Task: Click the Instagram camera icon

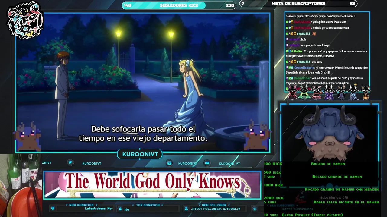Action: [x=170, y=163]
